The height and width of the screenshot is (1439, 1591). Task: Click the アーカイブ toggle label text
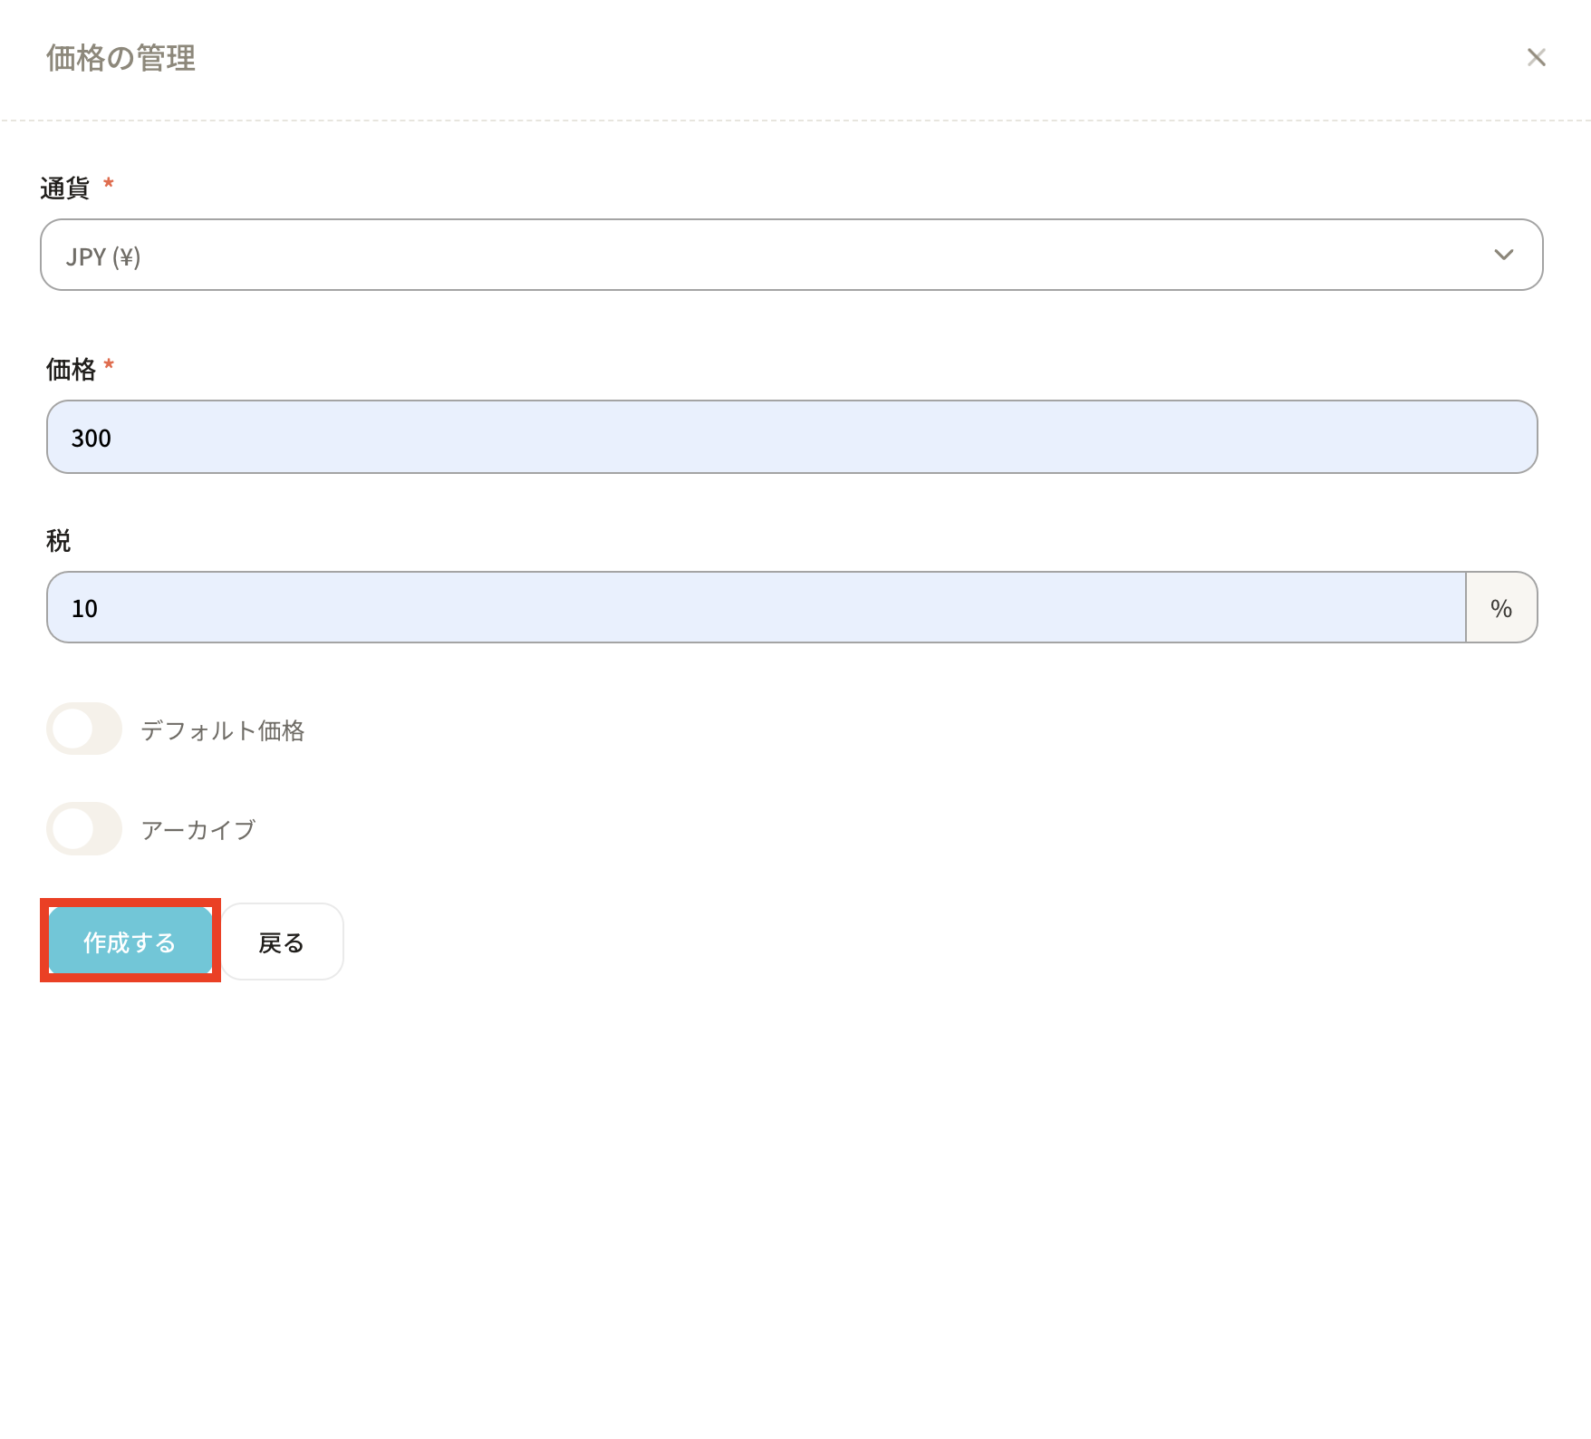point(198,830)
